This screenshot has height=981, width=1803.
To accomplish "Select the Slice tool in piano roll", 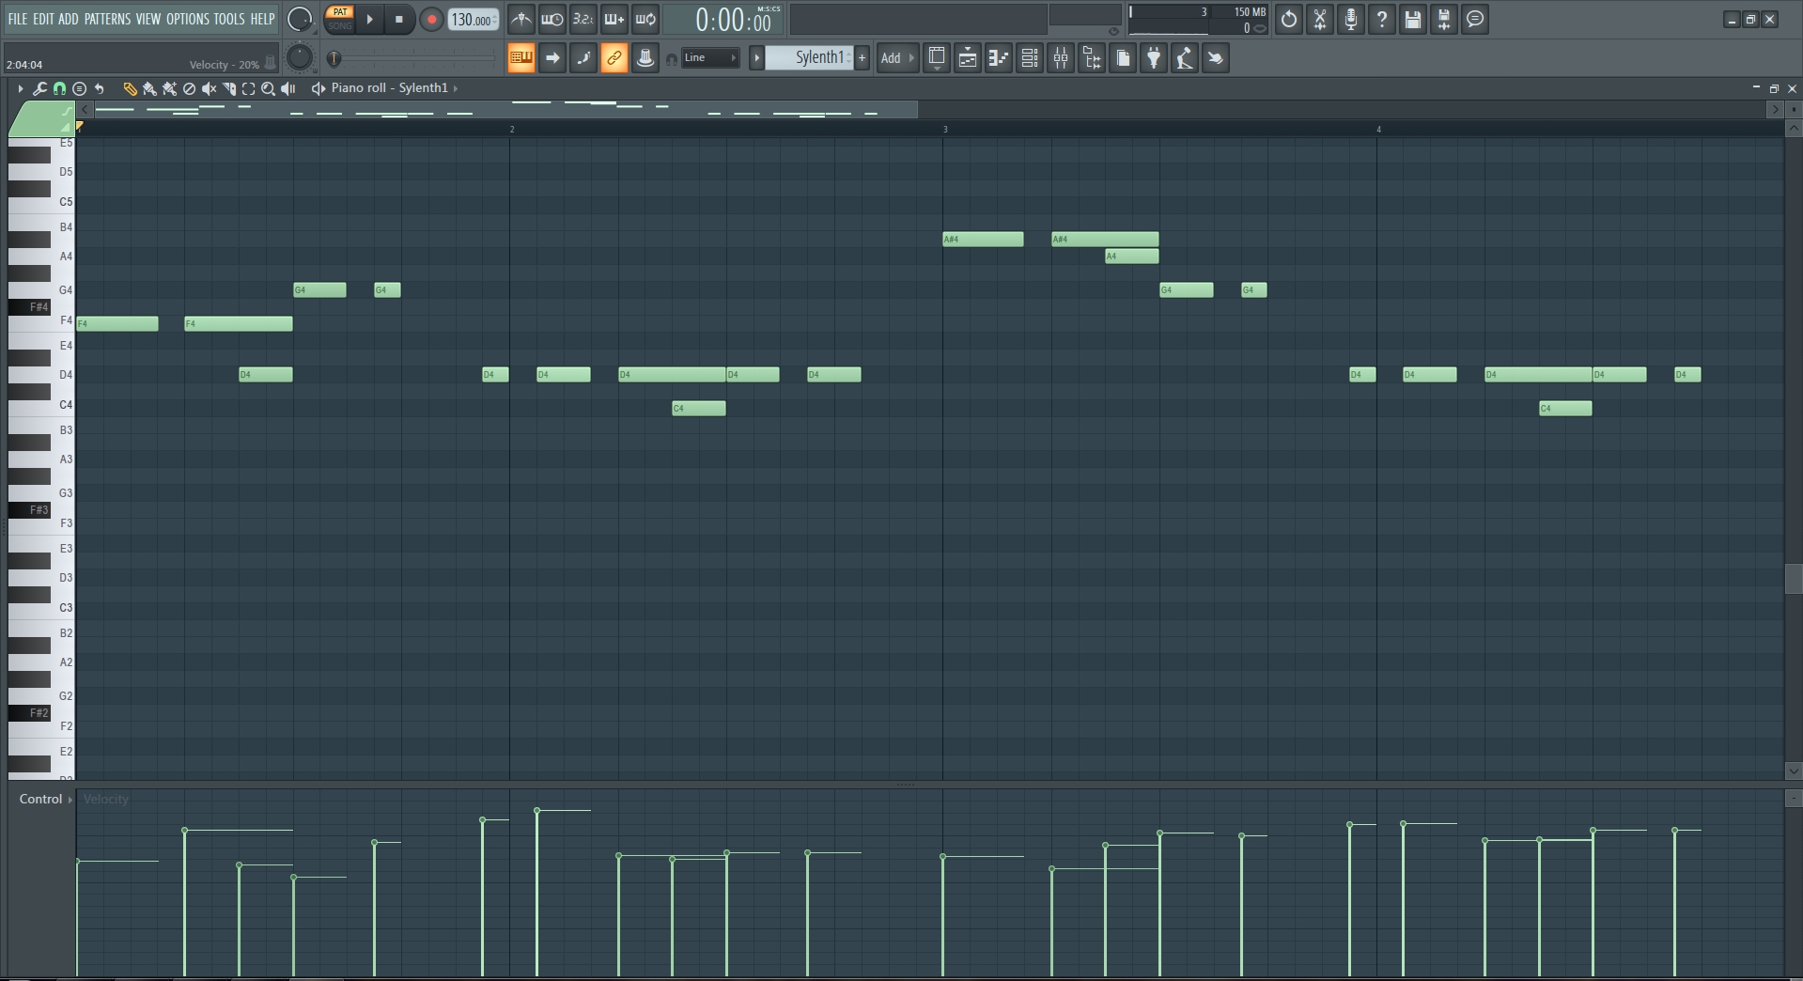I will [x=228, y=88].
